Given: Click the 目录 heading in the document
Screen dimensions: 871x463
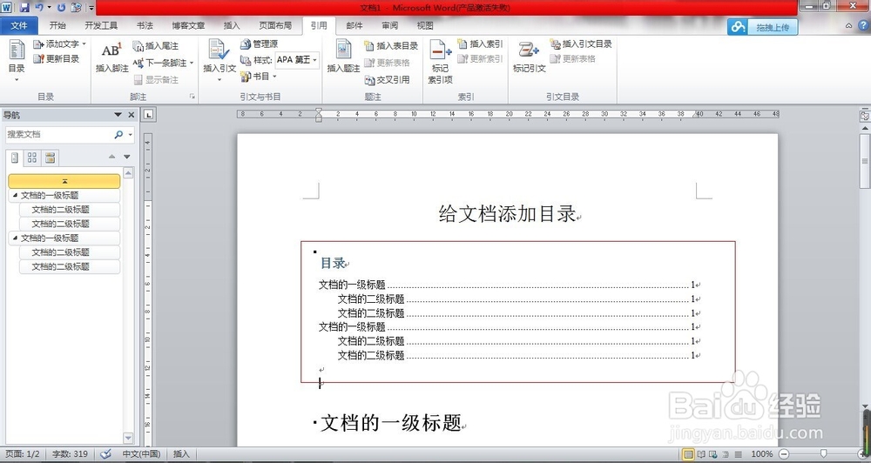Looking at the screenshot, I should tap(334, 263).
